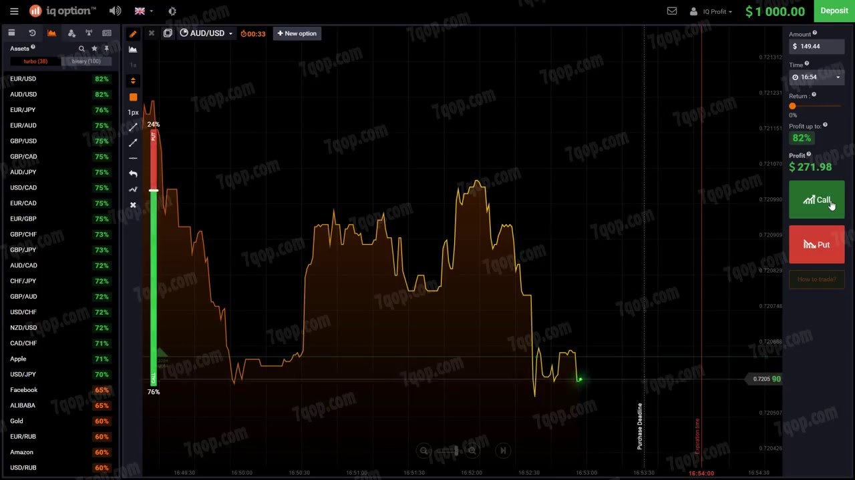
Task: Click the Purchase Deadline marker line
Action: point(644,247)
